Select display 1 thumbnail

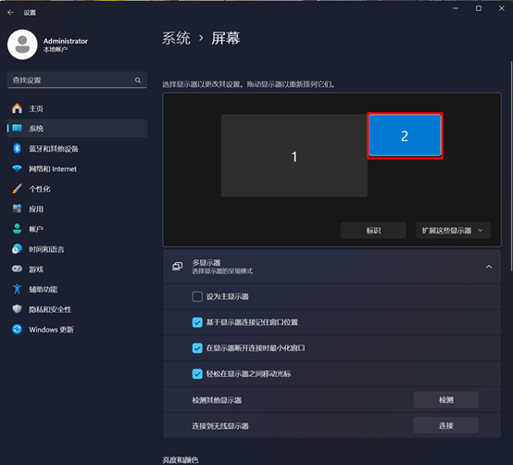pyautogui.click(x=294, y=156)
